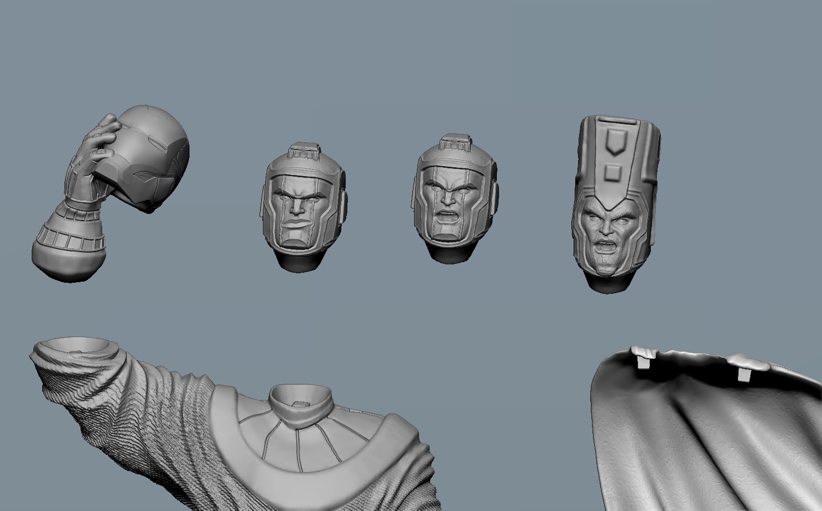
Task: Select the open-mouth head with the short helmet
Action: (x=455, y=198)
